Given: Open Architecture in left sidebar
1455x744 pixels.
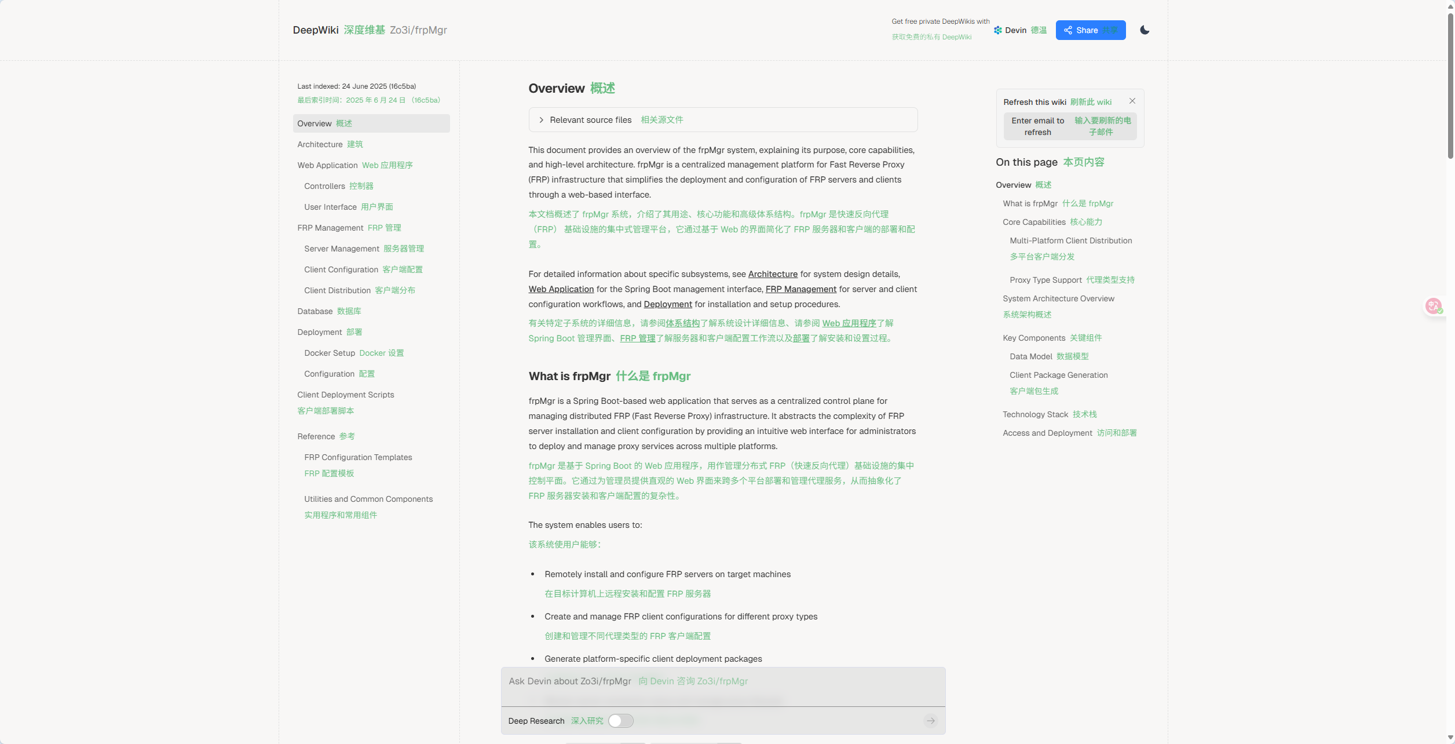Looking at the screenshot, I should pos(320,144).
